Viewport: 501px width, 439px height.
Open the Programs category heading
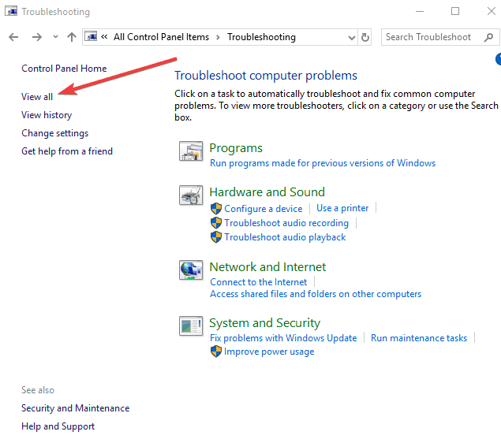[236, 148]
